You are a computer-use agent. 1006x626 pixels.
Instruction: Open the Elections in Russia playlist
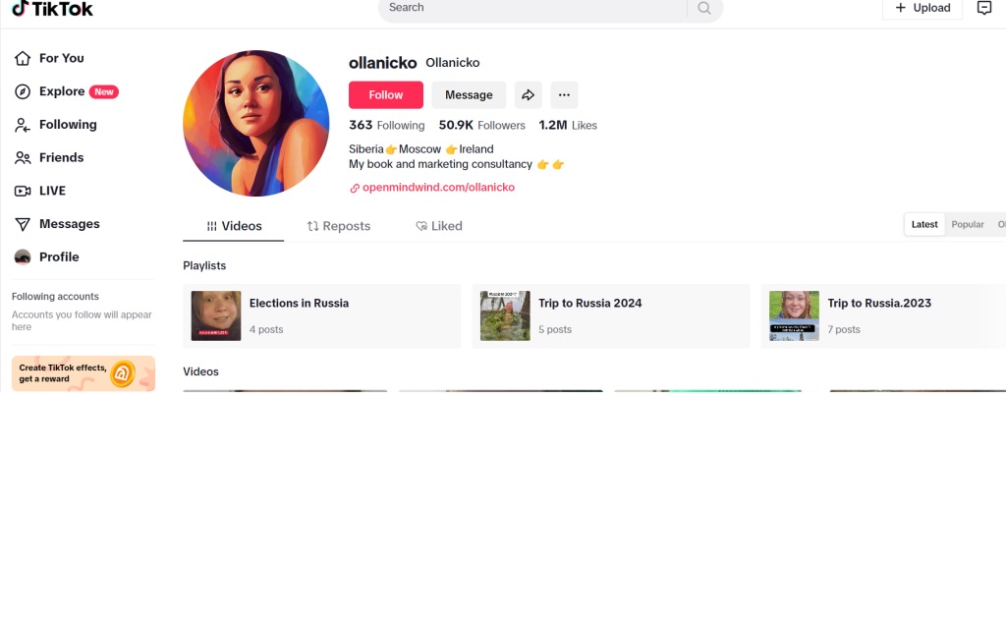pyautogui.click(x=322, y=315)
